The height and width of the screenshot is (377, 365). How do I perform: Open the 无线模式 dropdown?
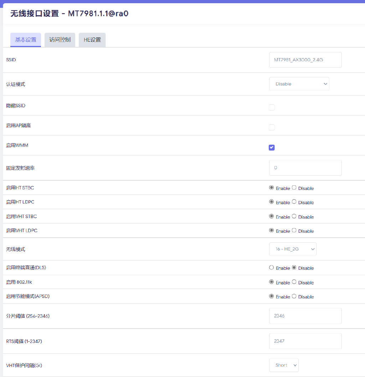(x=293, y=249)
